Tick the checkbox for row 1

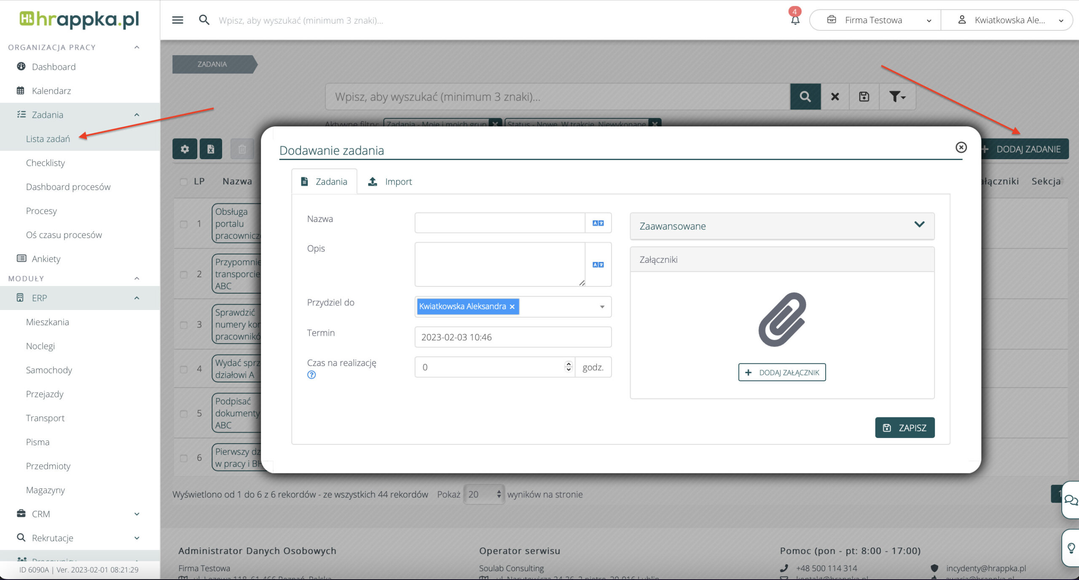pyautogui.click(x=184, y=224)
